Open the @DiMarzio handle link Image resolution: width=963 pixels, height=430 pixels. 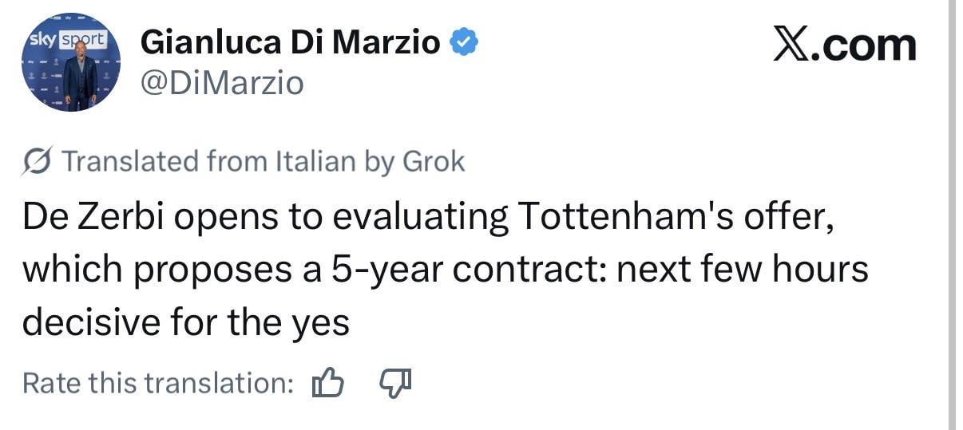click(x=222, y=82)
